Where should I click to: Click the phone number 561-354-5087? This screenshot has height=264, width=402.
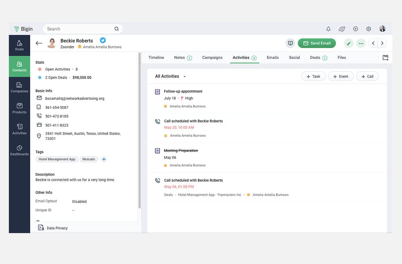[57, 108]
